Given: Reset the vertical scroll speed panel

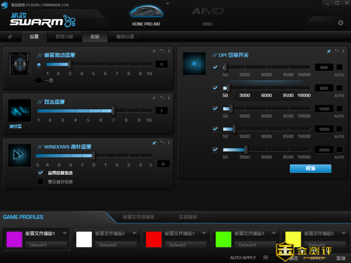Looking at the screenshot, I should (x=161, y=51).
